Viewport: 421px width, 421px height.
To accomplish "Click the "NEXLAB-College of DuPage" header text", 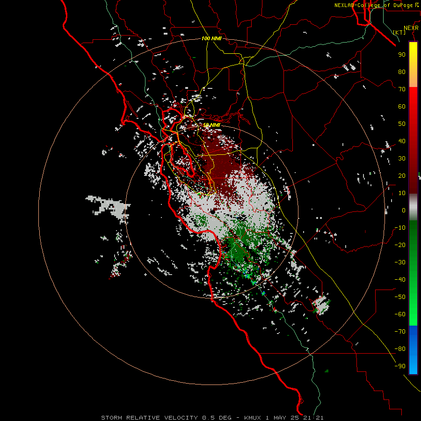I will [374, 5].
